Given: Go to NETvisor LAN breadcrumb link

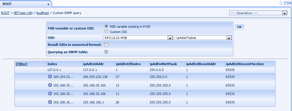Looking at the screenshot, I should point(23,13).
